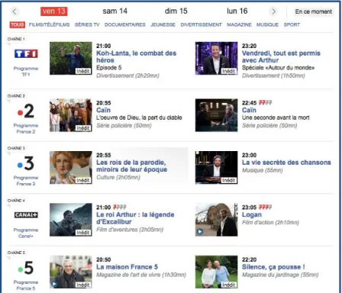Play video icon on La maison France 5 thumbnail
The image size is (342, 293).
[54, 284]
